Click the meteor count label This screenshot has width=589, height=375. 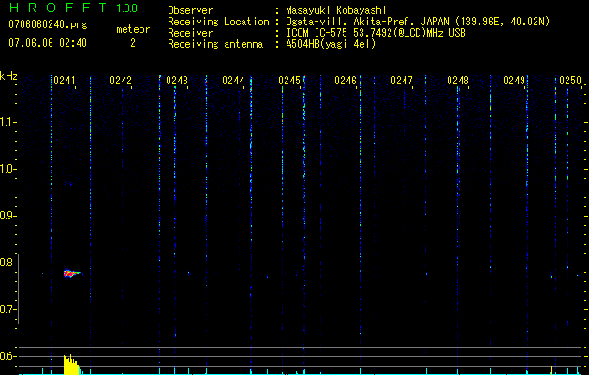(133, 29)
